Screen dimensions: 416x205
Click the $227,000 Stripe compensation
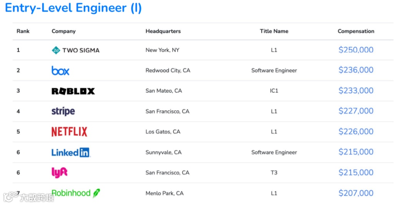356,111
